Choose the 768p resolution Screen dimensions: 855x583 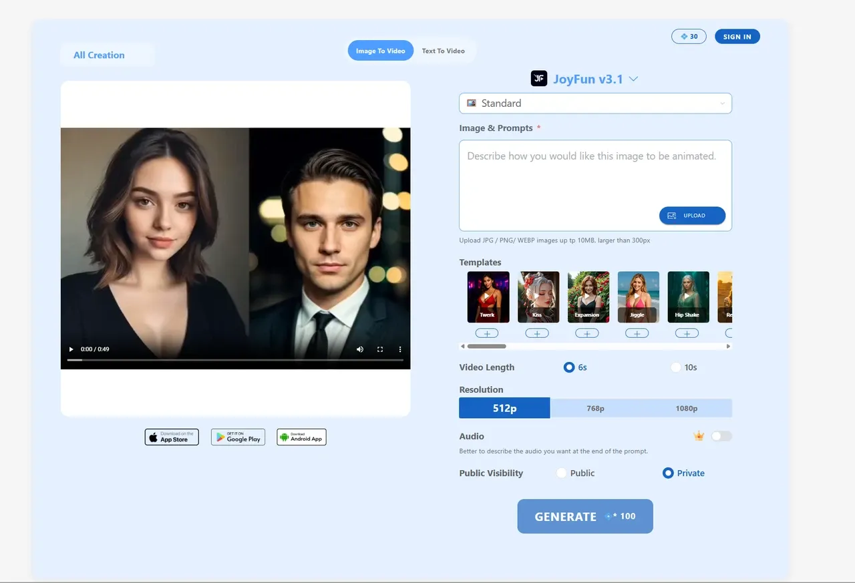(x=595, y=408)
